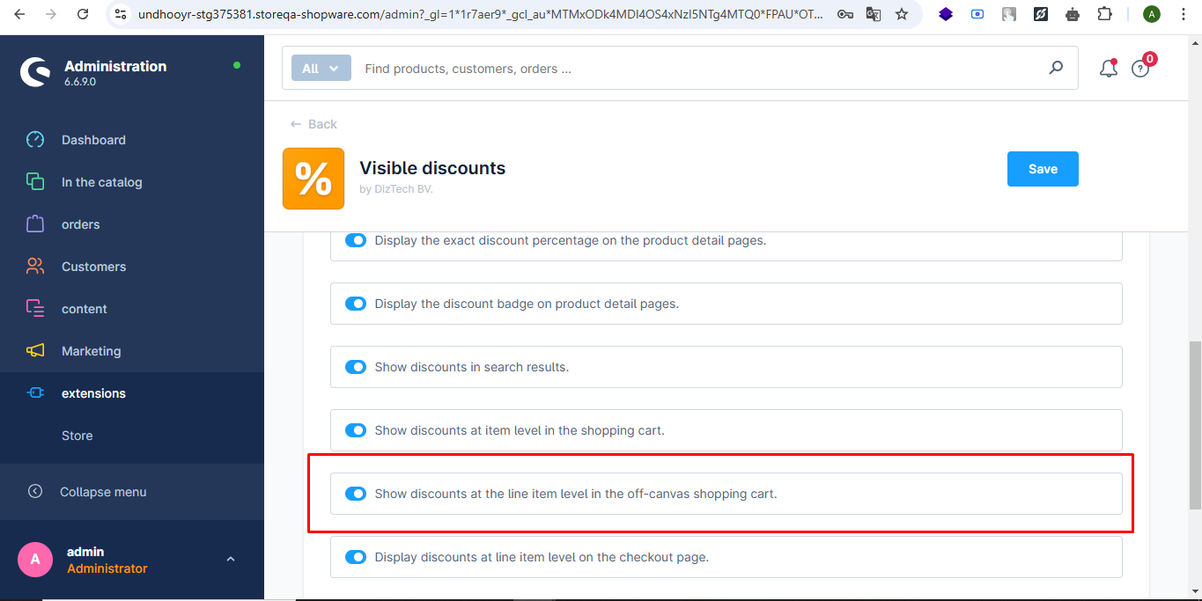Click the translate page icon
This screenshot has height=601, width=1202.
pyautogui.click(x=873, y=14)
